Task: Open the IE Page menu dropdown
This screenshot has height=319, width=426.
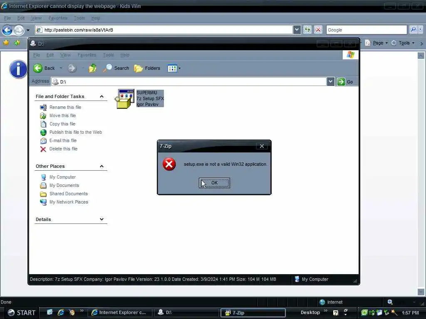Action: tap(377, 43)
